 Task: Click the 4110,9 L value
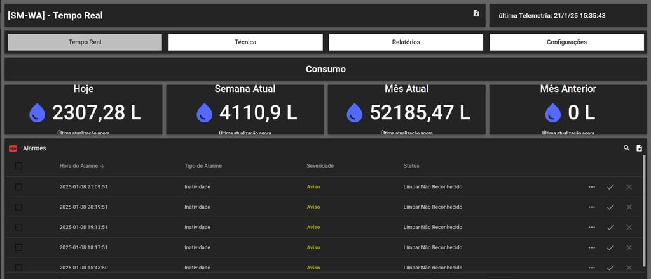(x=258, y=113)
